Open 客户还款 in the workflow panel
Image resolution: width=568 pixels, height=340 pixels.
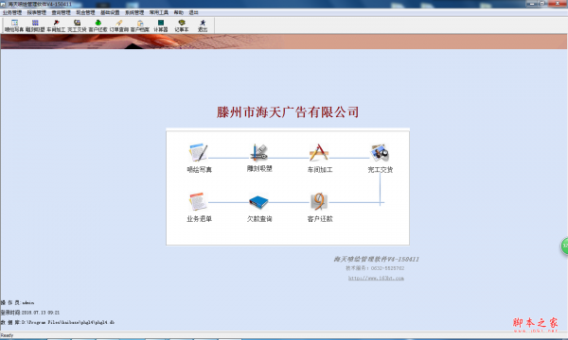(320, 207)
